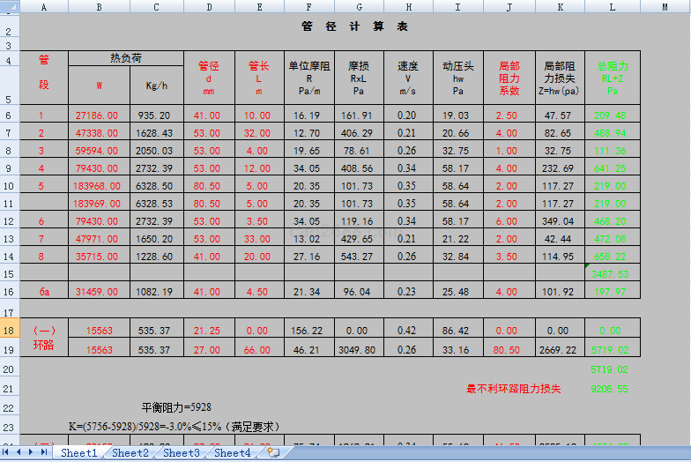Select column D header
This screenshot has width=691, height=462.
pos(209,5)
